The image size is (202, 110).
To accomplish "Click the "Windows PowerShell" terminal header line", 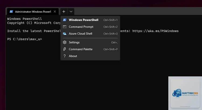I will click(x=25, y=19).
